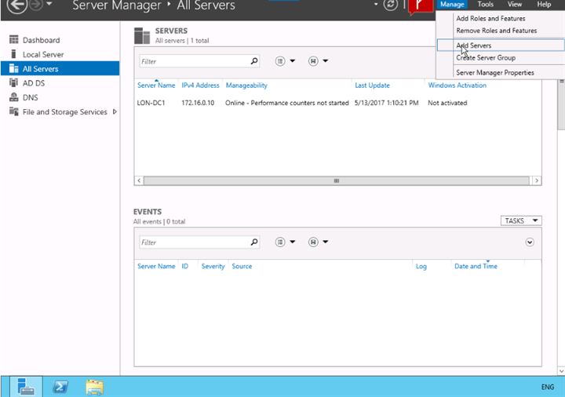565x397 pixels.
Task: Open Servers criteria dropdown arrow
Action: point(292,61)
